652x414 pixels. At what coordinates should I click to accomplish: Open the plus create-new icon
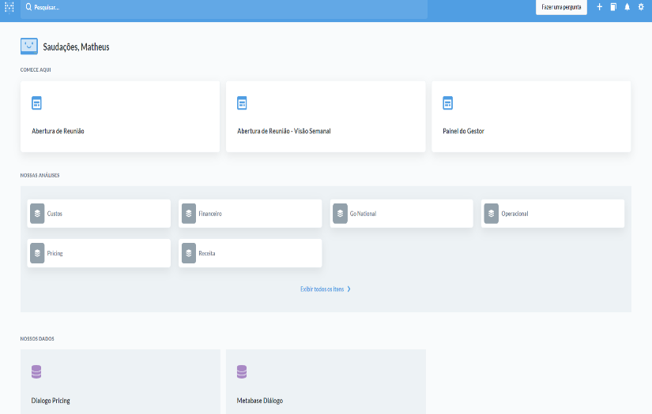[599, 7]
